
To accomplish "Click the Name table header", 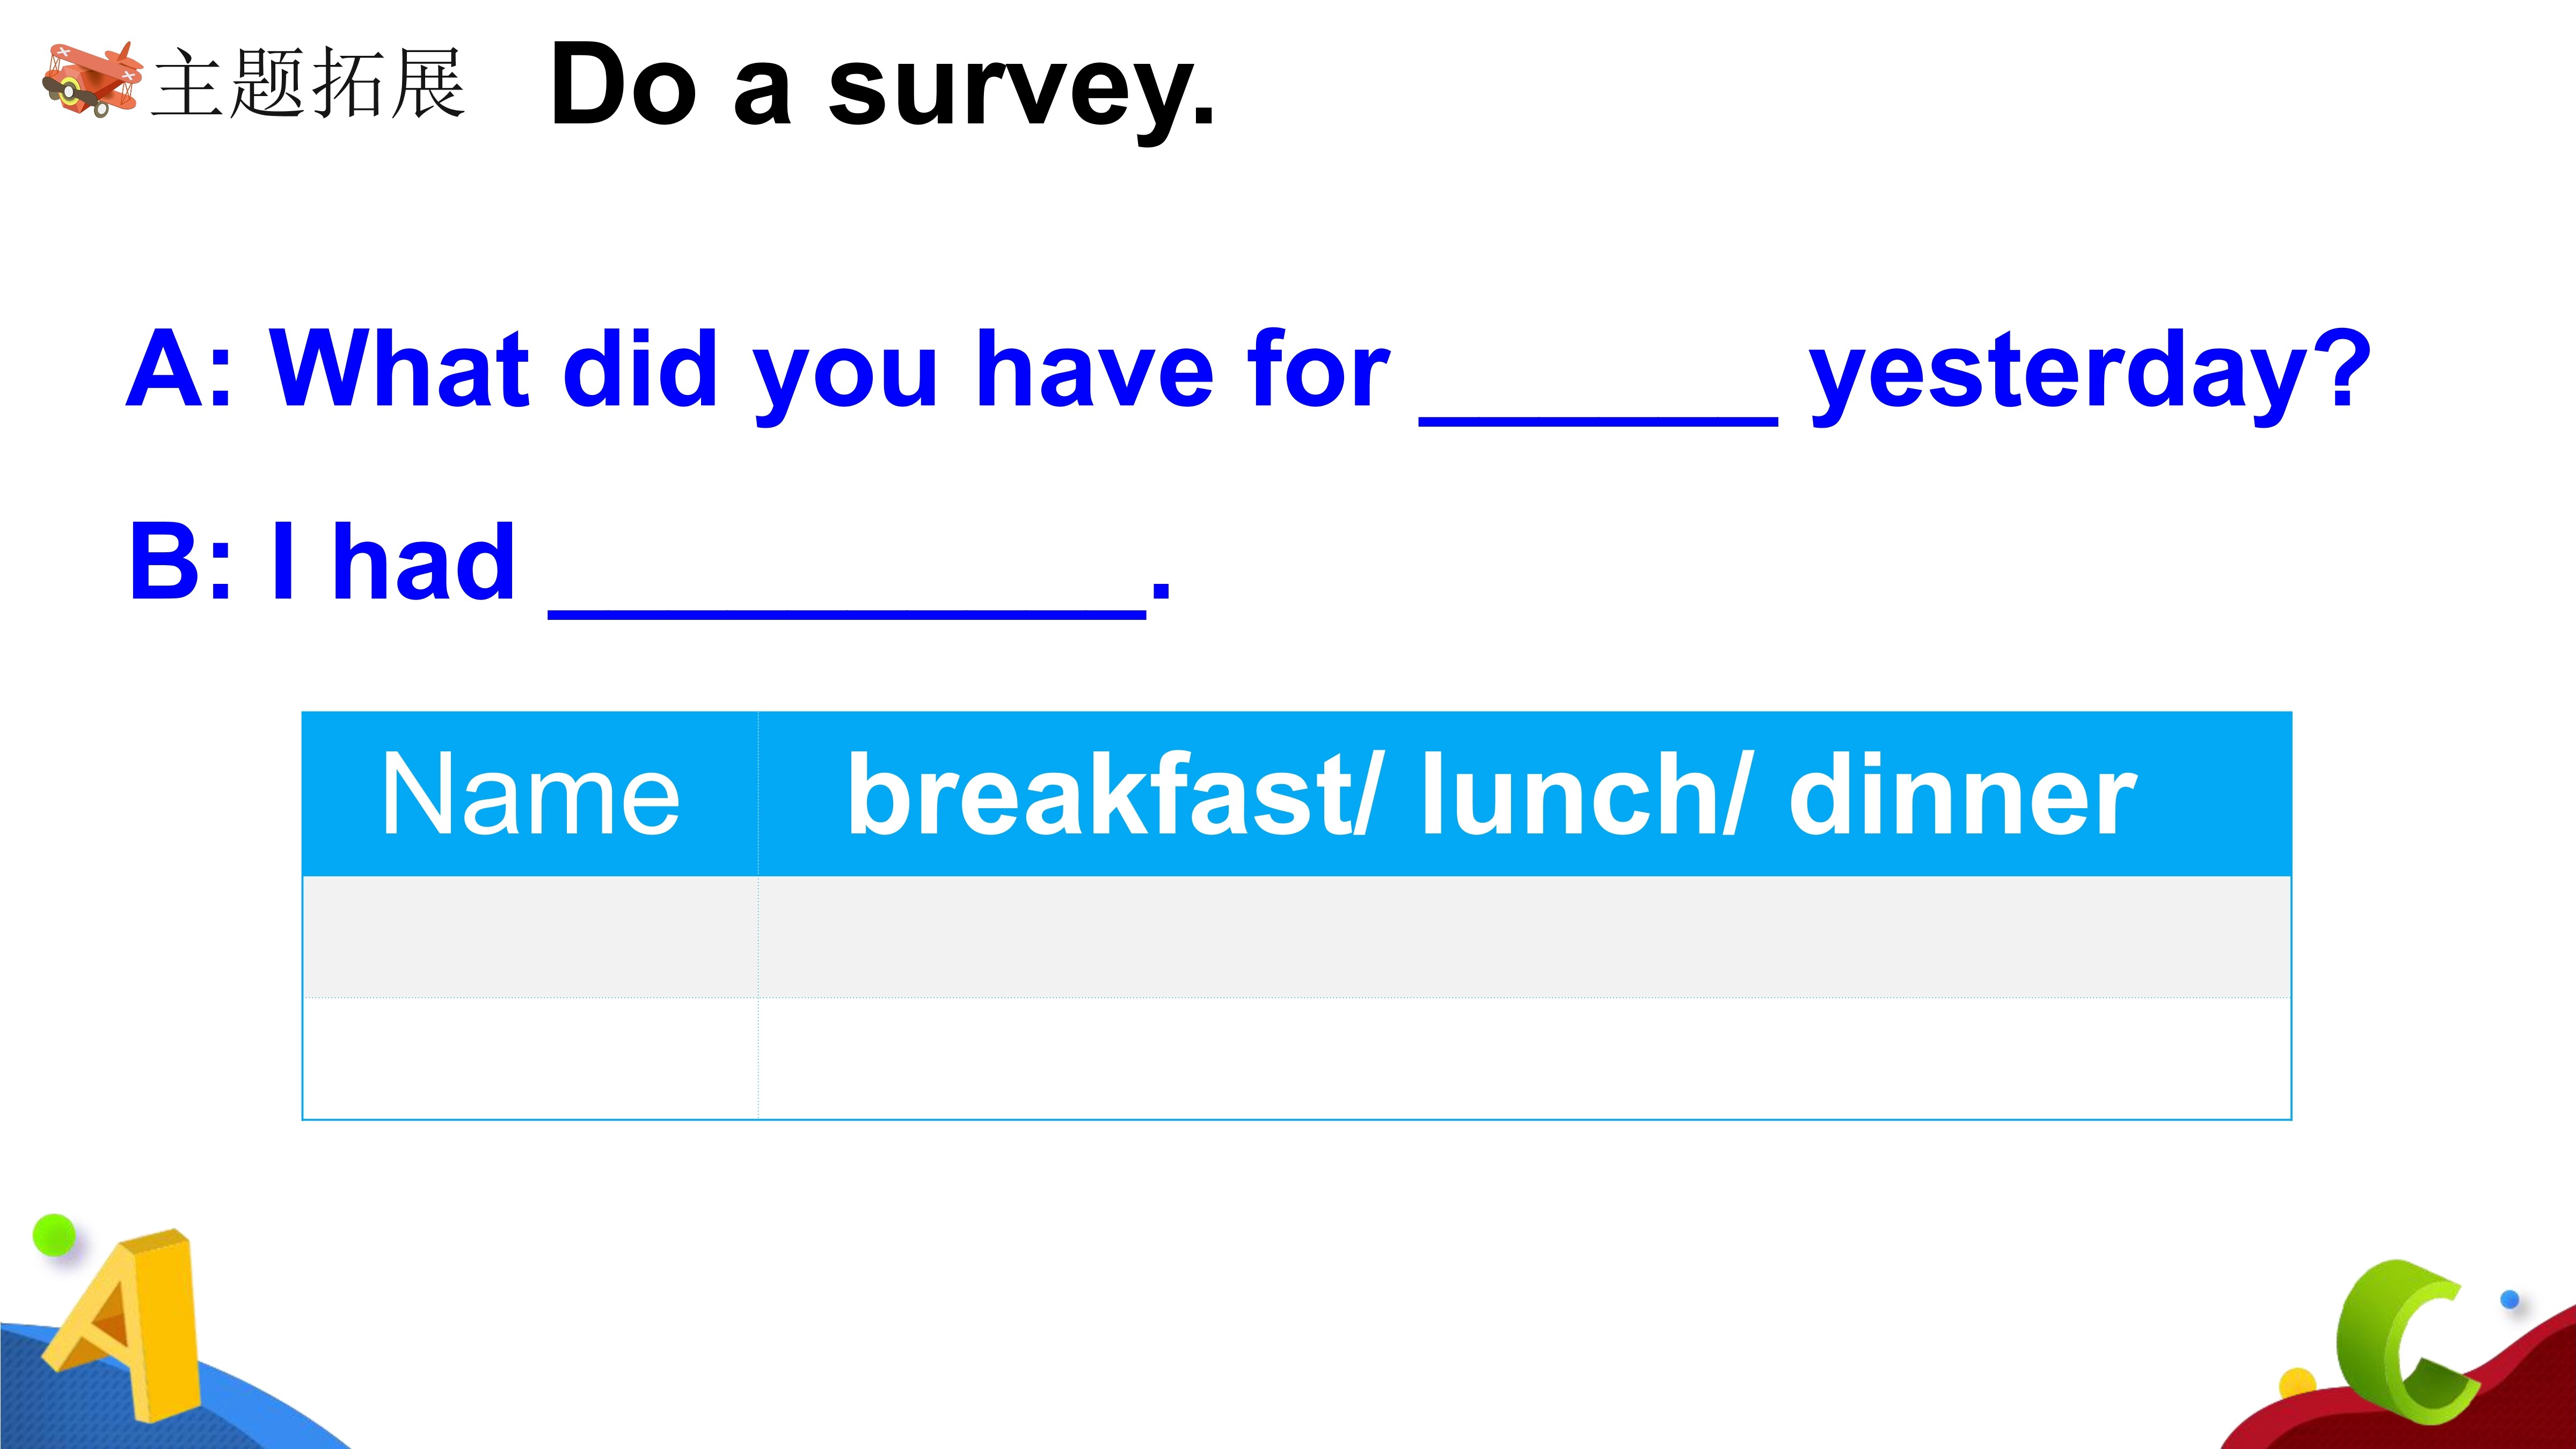I will 531,794.
